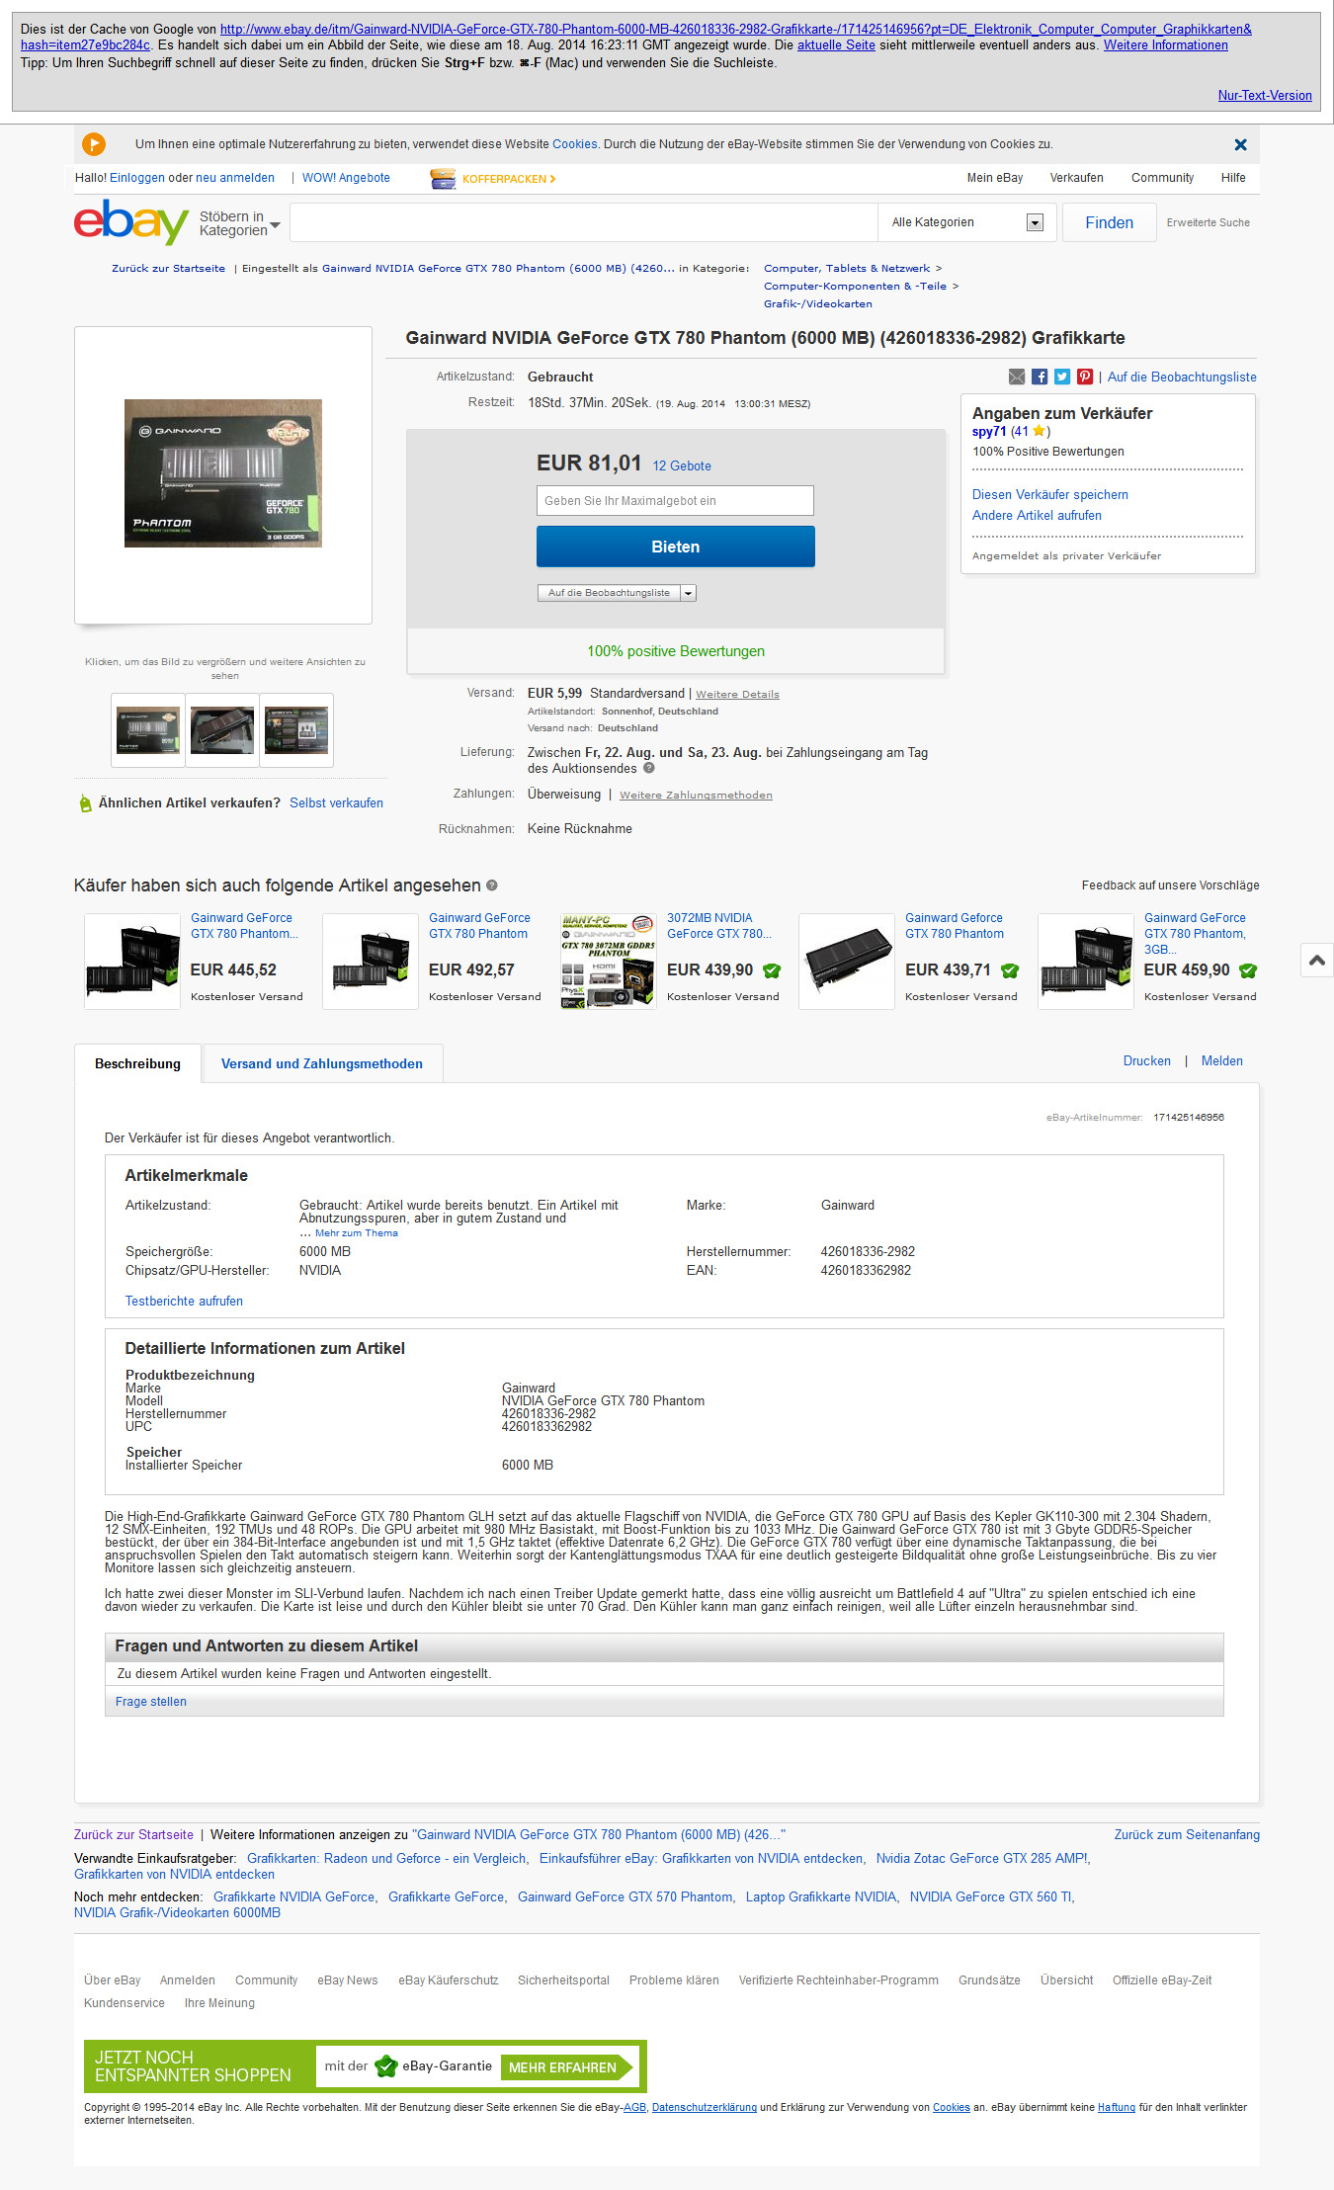Click the 'Grafik-/Videokarten' breadcrumb
Screen dimensions: 1334x2190
818,304
